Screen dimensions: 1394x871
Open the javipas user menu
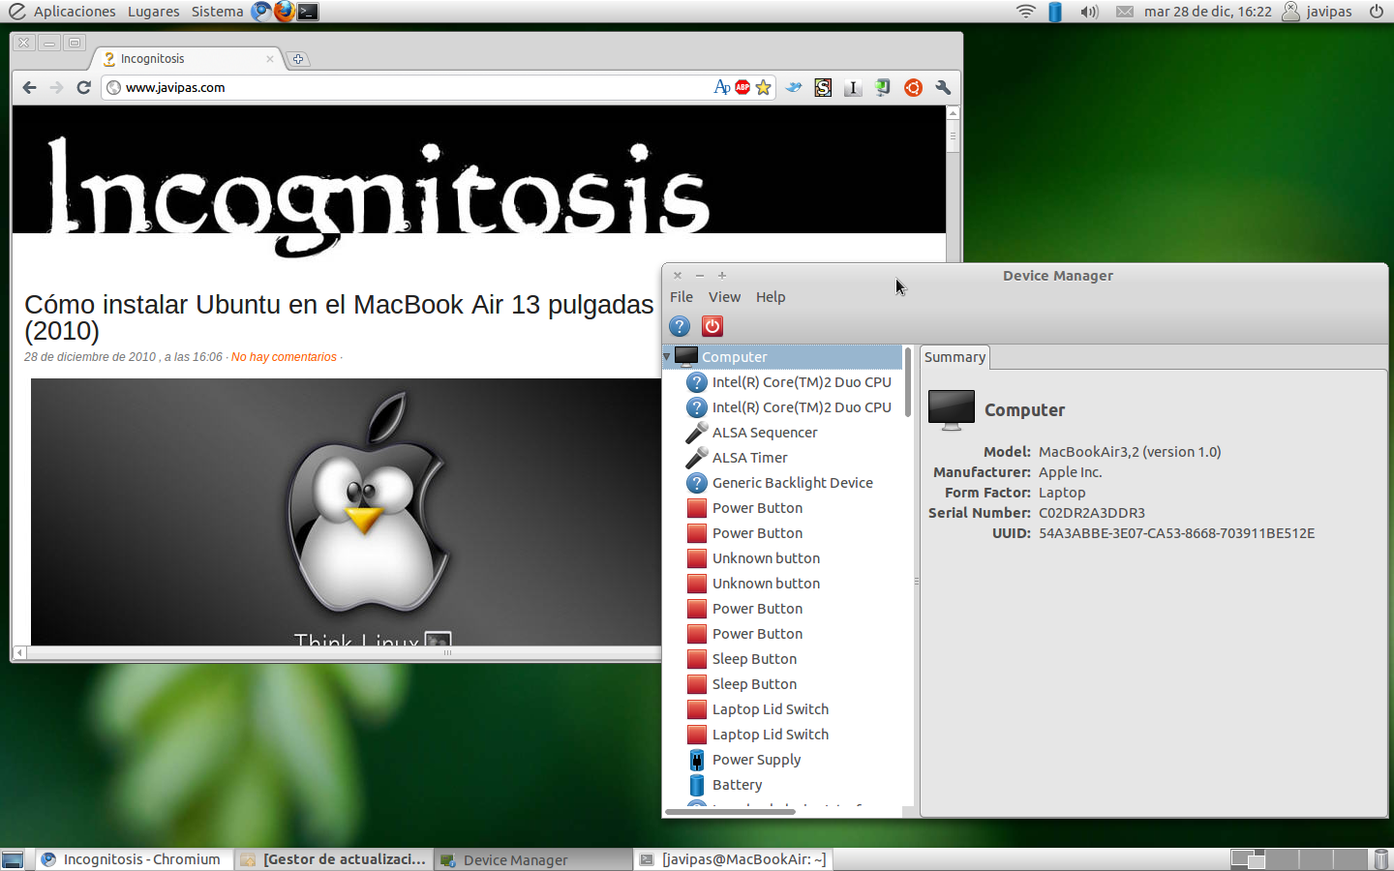coord(1317,12)
